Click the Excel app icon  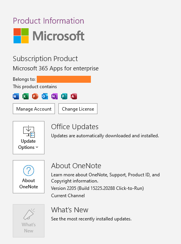[x=26, y=96]
